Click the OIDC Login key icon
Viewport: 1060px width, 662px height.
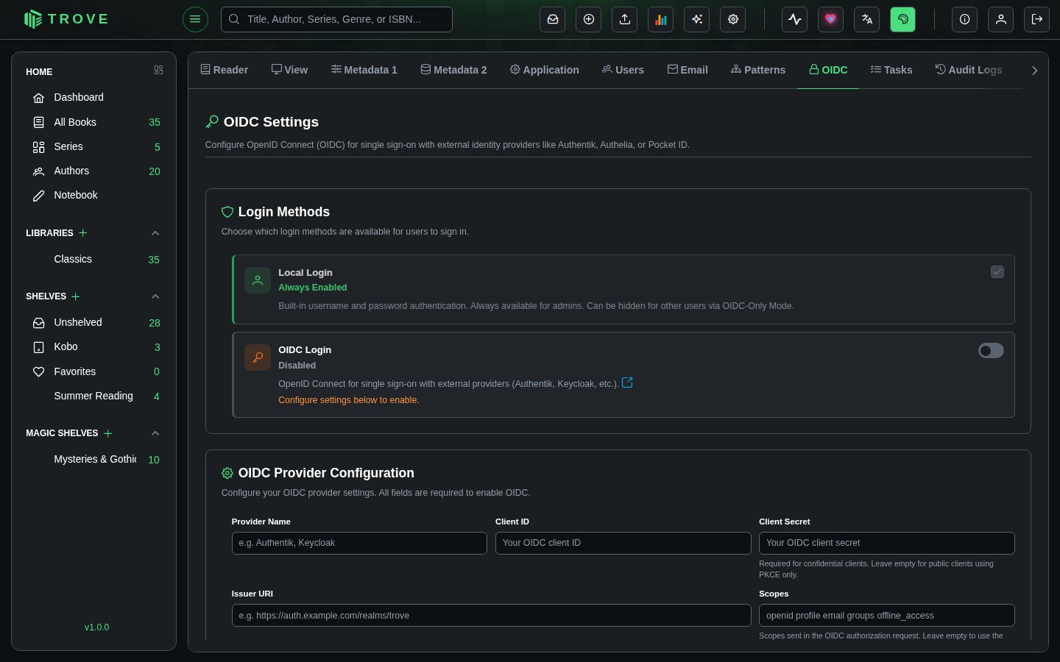[x=258, y=357]
